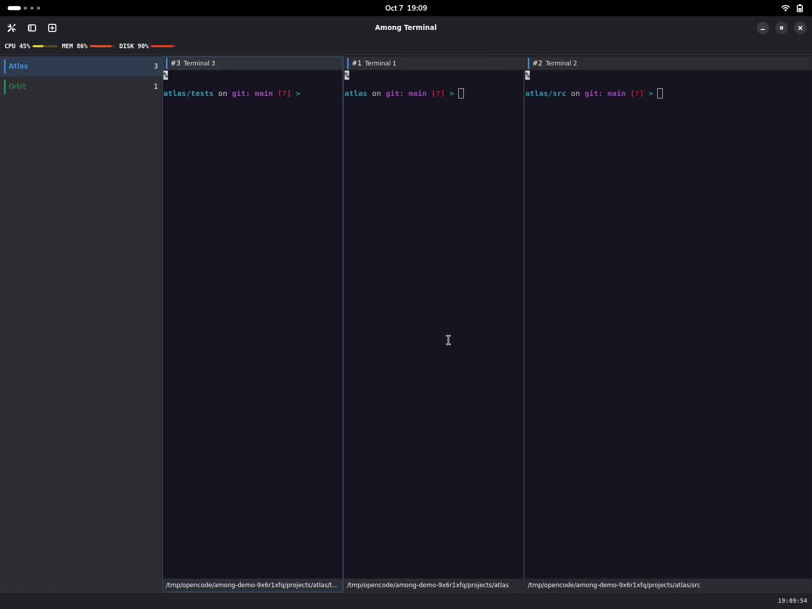Open the workspace indicator overview
812x609 pixels.
pos(24,8)
